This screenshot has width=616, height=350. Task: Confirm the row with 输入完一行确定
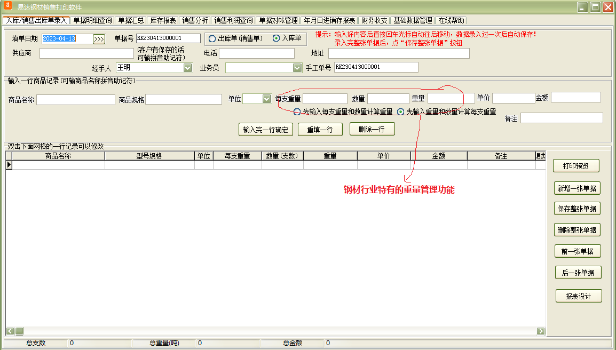[x=265, y=129]
